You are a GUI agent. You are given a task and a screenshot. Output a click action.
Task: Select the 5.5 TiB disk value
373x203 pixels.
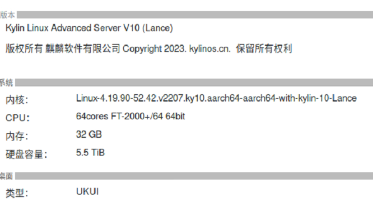90,153
